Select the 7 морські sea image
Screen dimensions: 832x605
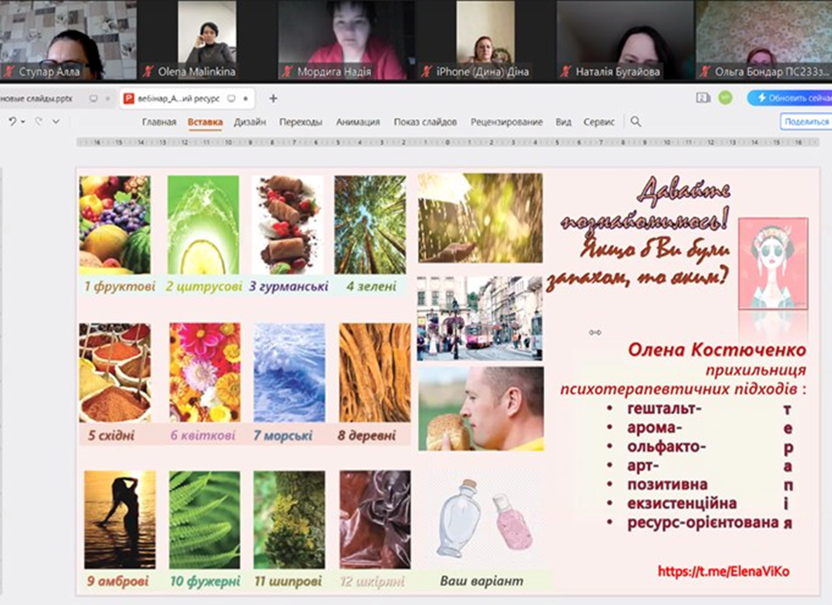tap(289, 373)
